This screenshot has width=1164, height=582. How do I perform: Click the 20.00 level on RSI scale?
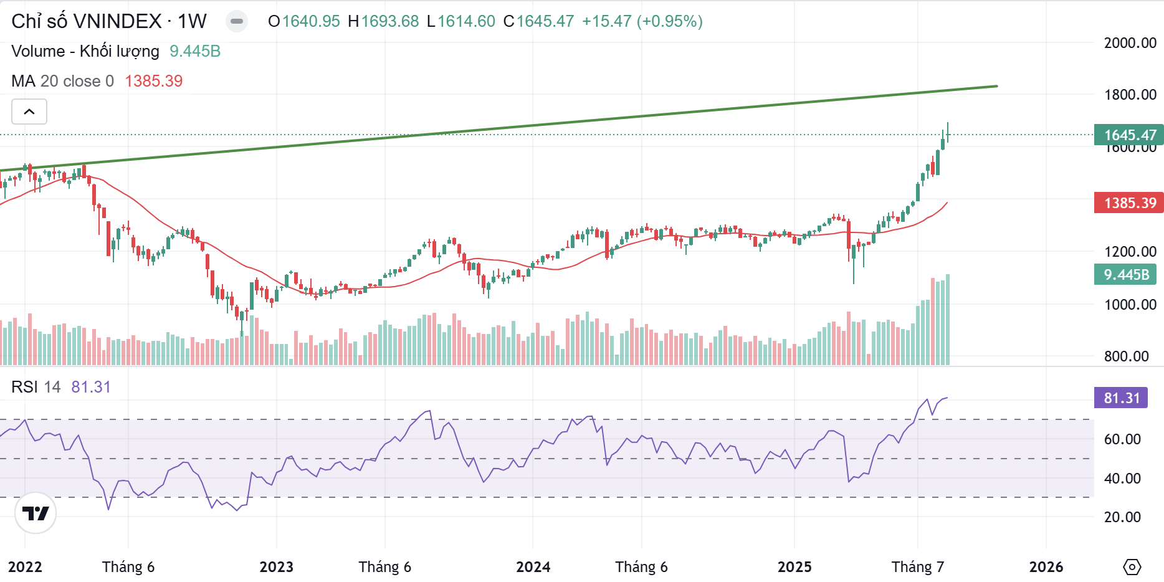(x=1122, y=517)
